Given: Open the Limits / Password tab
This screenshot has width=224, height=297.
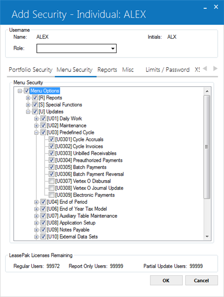Looking at the screenshot, I should click(167, 70).
